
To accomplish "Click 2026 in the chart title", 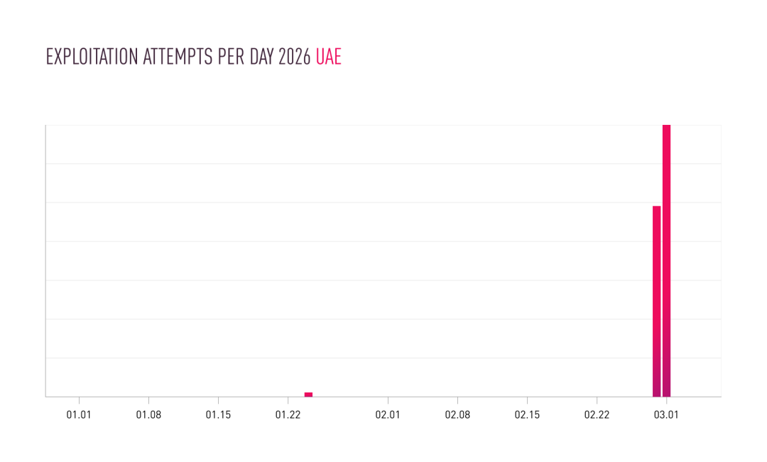I will coord(294,57).
